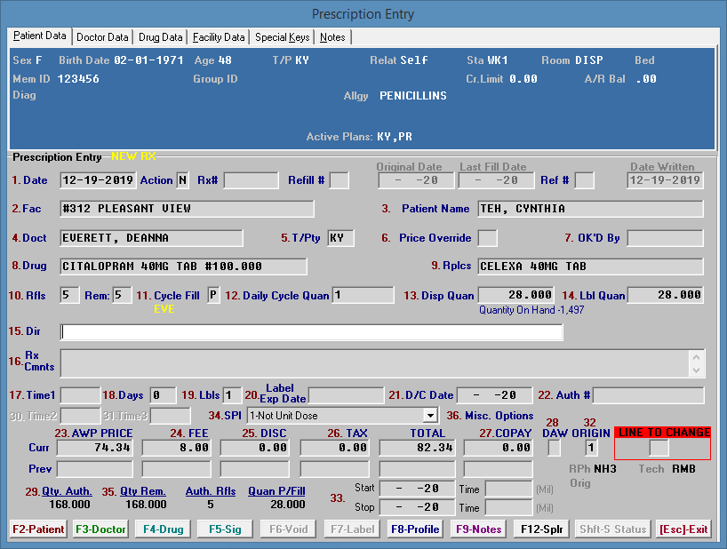Switch to the Doctor Data tab
Image resolution: width=727 pixels, height=549 pixels.
point(103,37)
